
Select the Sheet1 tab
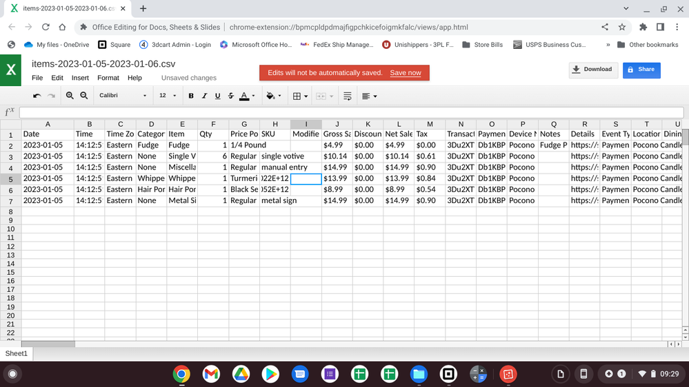tap(17, 353)
